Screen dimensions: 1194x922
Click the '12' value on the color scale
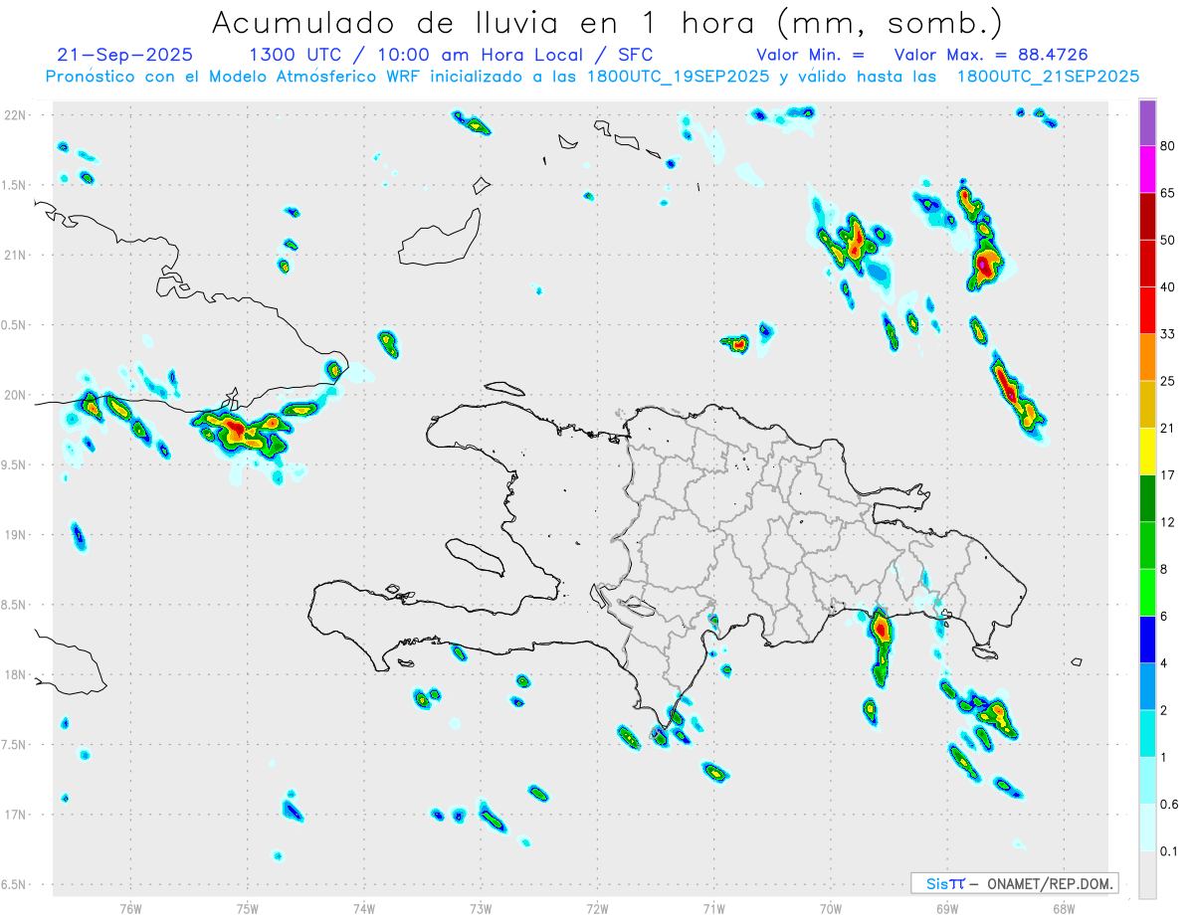point(1169,523)
